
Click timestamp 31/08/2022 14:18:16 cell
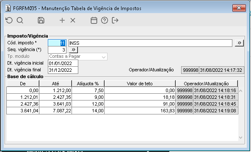pyautogui.click(x=215, y=90)
